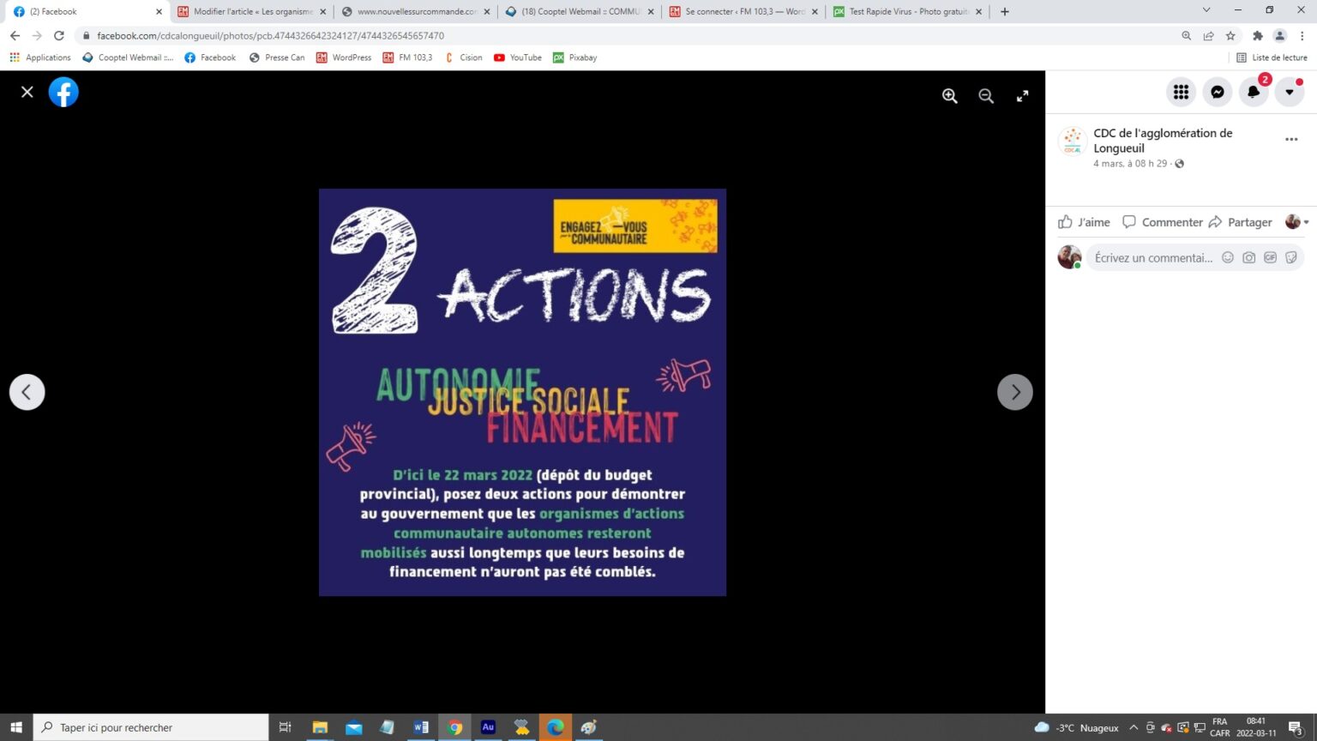
Task: Like the post with J'aime
Action: coord(1084,222)
